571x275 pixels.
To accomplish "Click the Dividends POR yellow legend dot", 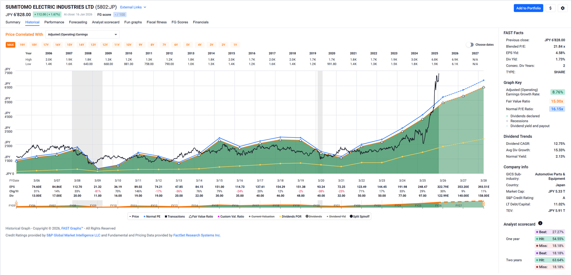I will click(x=280, y=217).
